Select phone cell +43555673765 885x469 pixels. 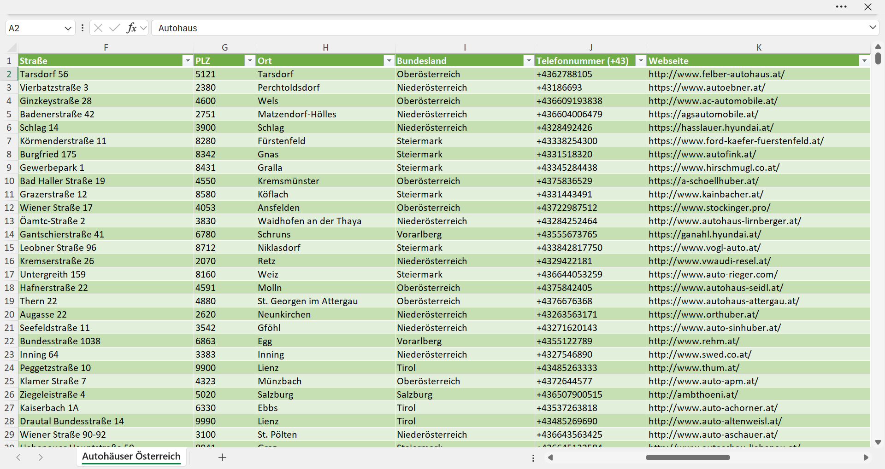(591, 234)
